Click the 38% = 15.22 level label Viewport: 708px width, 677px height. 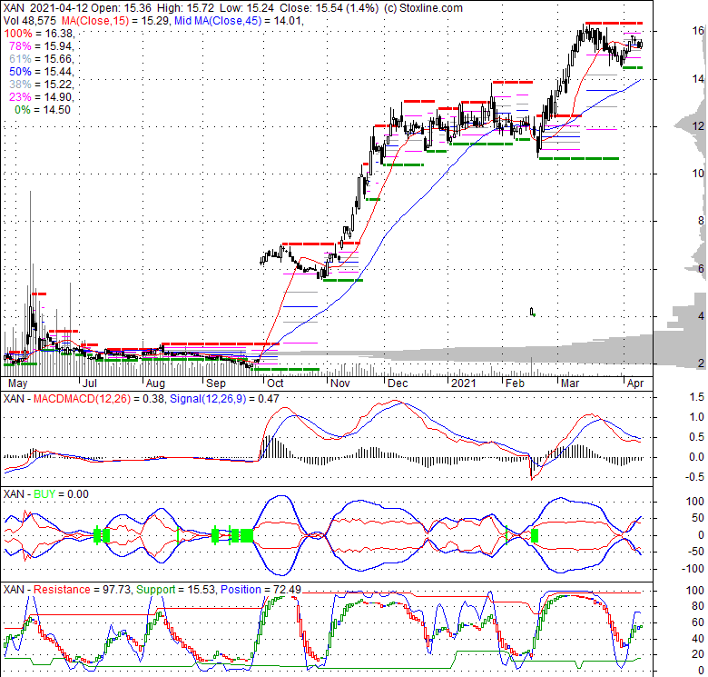point(41,85)
